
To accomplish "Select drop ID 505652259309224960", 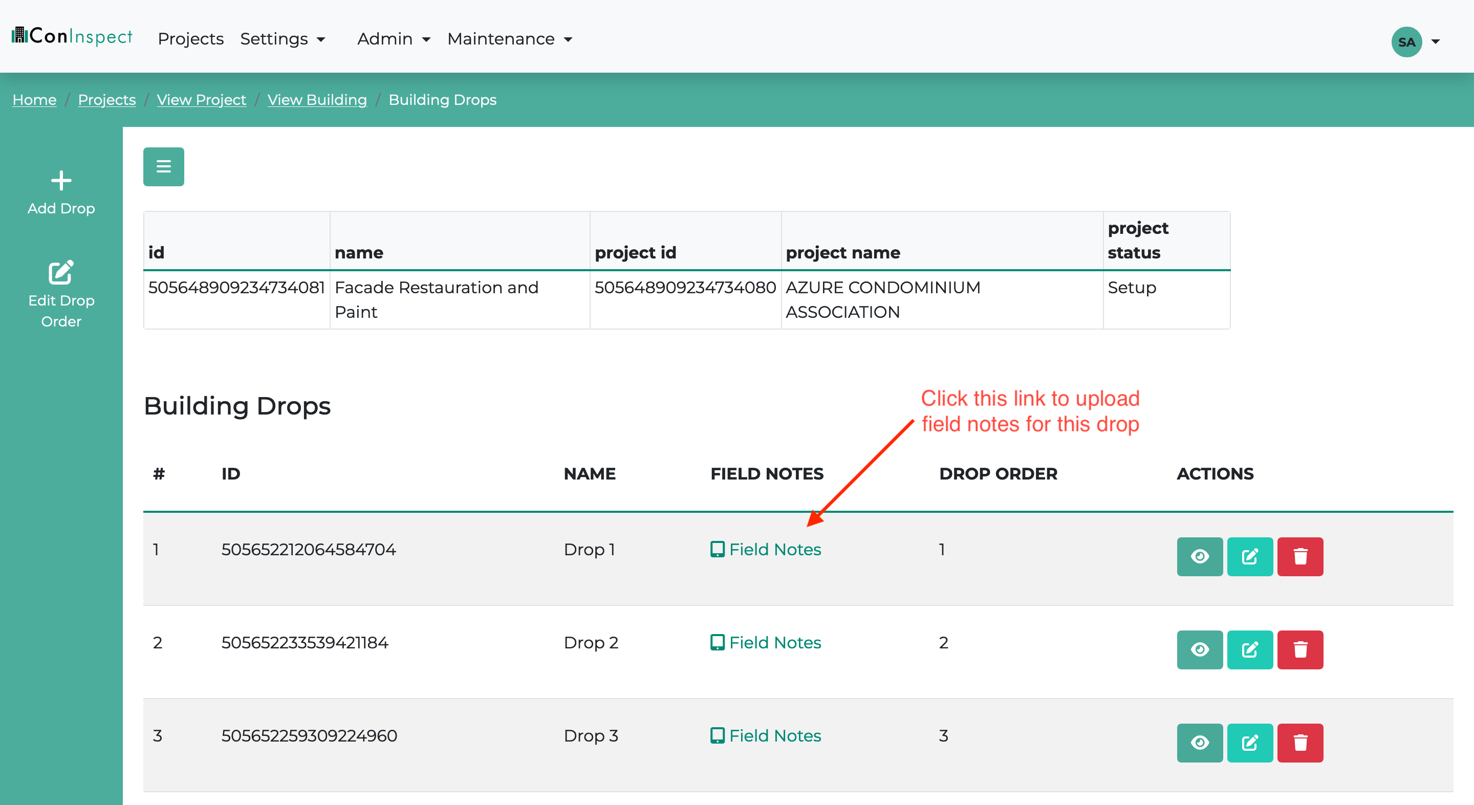I will coord(309,736).
